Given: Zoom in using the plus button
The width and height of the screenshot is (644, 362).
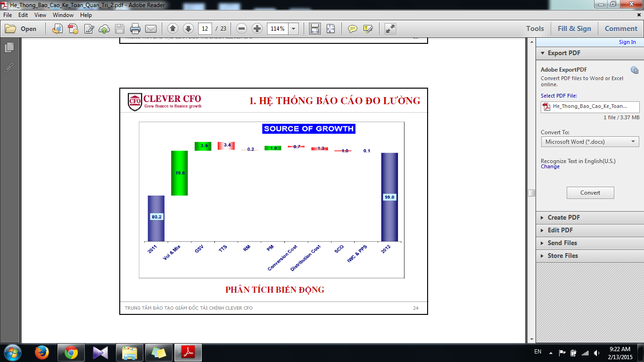Looking at the screenshot, I should [x=257, y=29].
